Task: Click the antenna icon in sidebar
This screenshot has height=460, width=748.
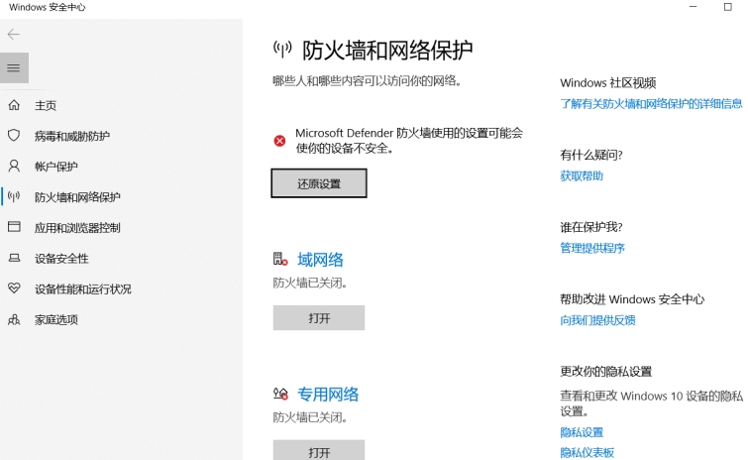Action: pos(14,196)
